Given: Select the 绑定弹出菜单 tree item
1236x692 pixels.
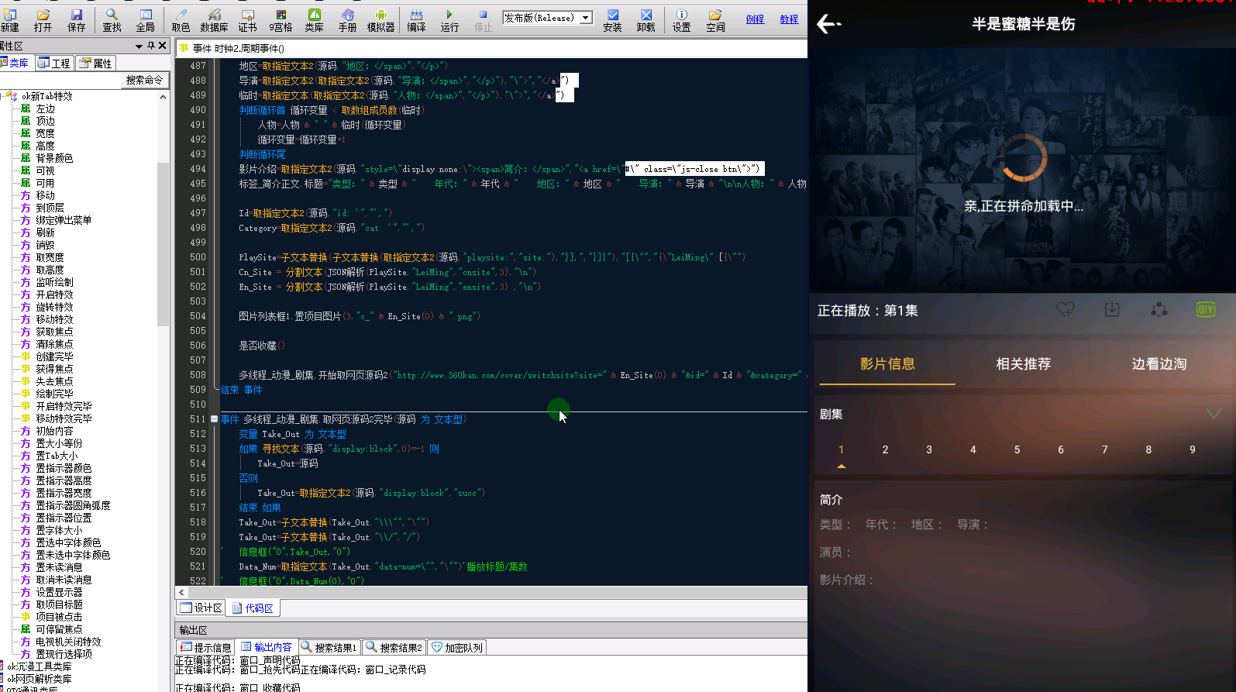Looking at the screenshot, I should tap(64, 220).
